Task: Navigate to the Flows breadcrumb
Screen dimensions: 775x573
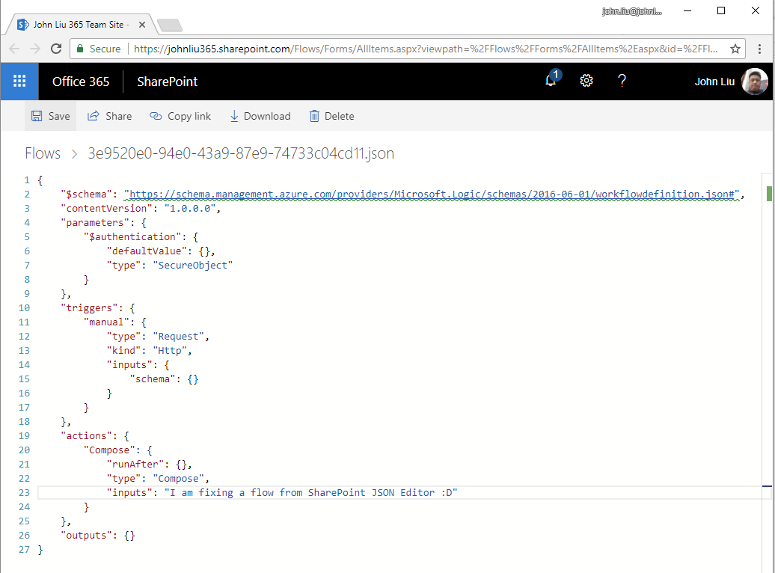Action: pyautogui.click(x=43, y=153)
